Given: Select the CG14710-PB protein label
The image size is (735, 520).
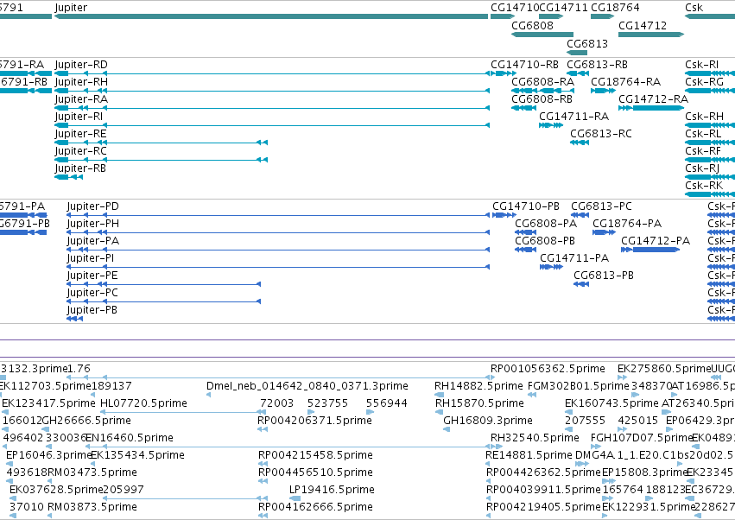Looking at the screenshot, I should [x=526, y=206].
